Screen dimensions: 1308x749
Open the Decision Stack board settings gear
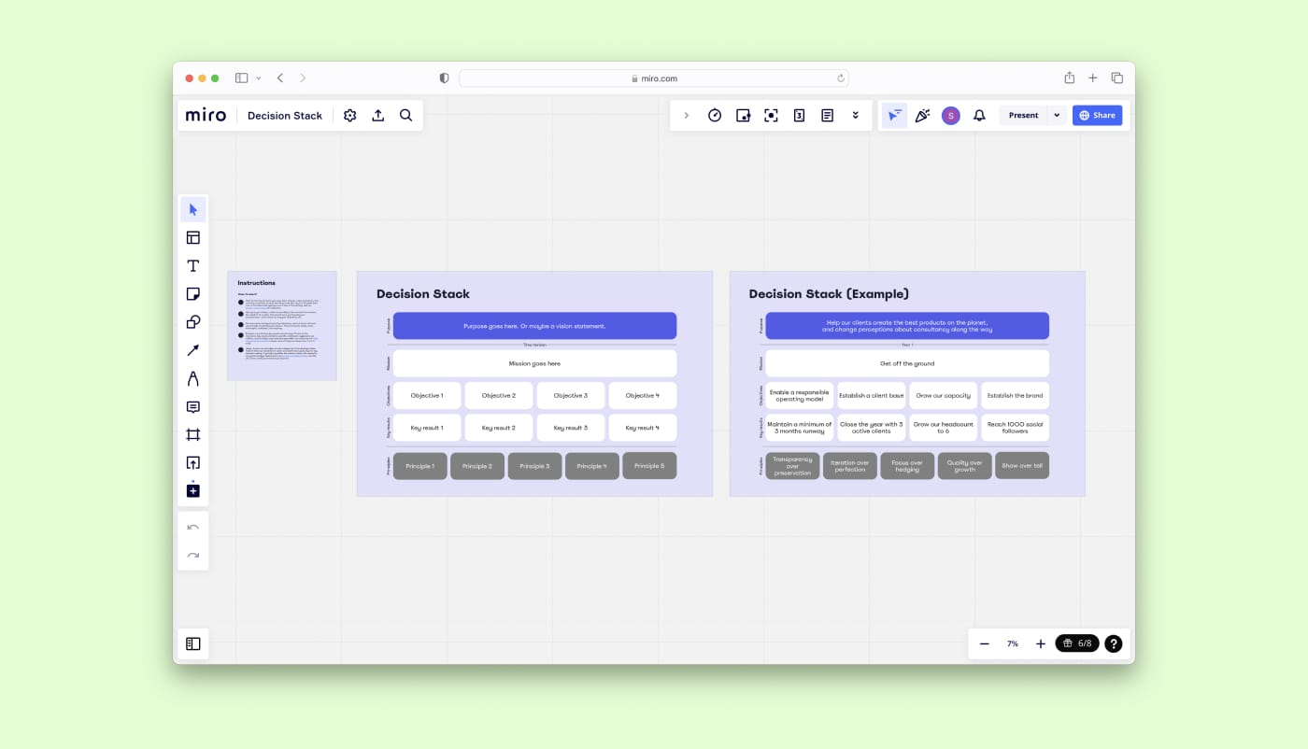349,114
